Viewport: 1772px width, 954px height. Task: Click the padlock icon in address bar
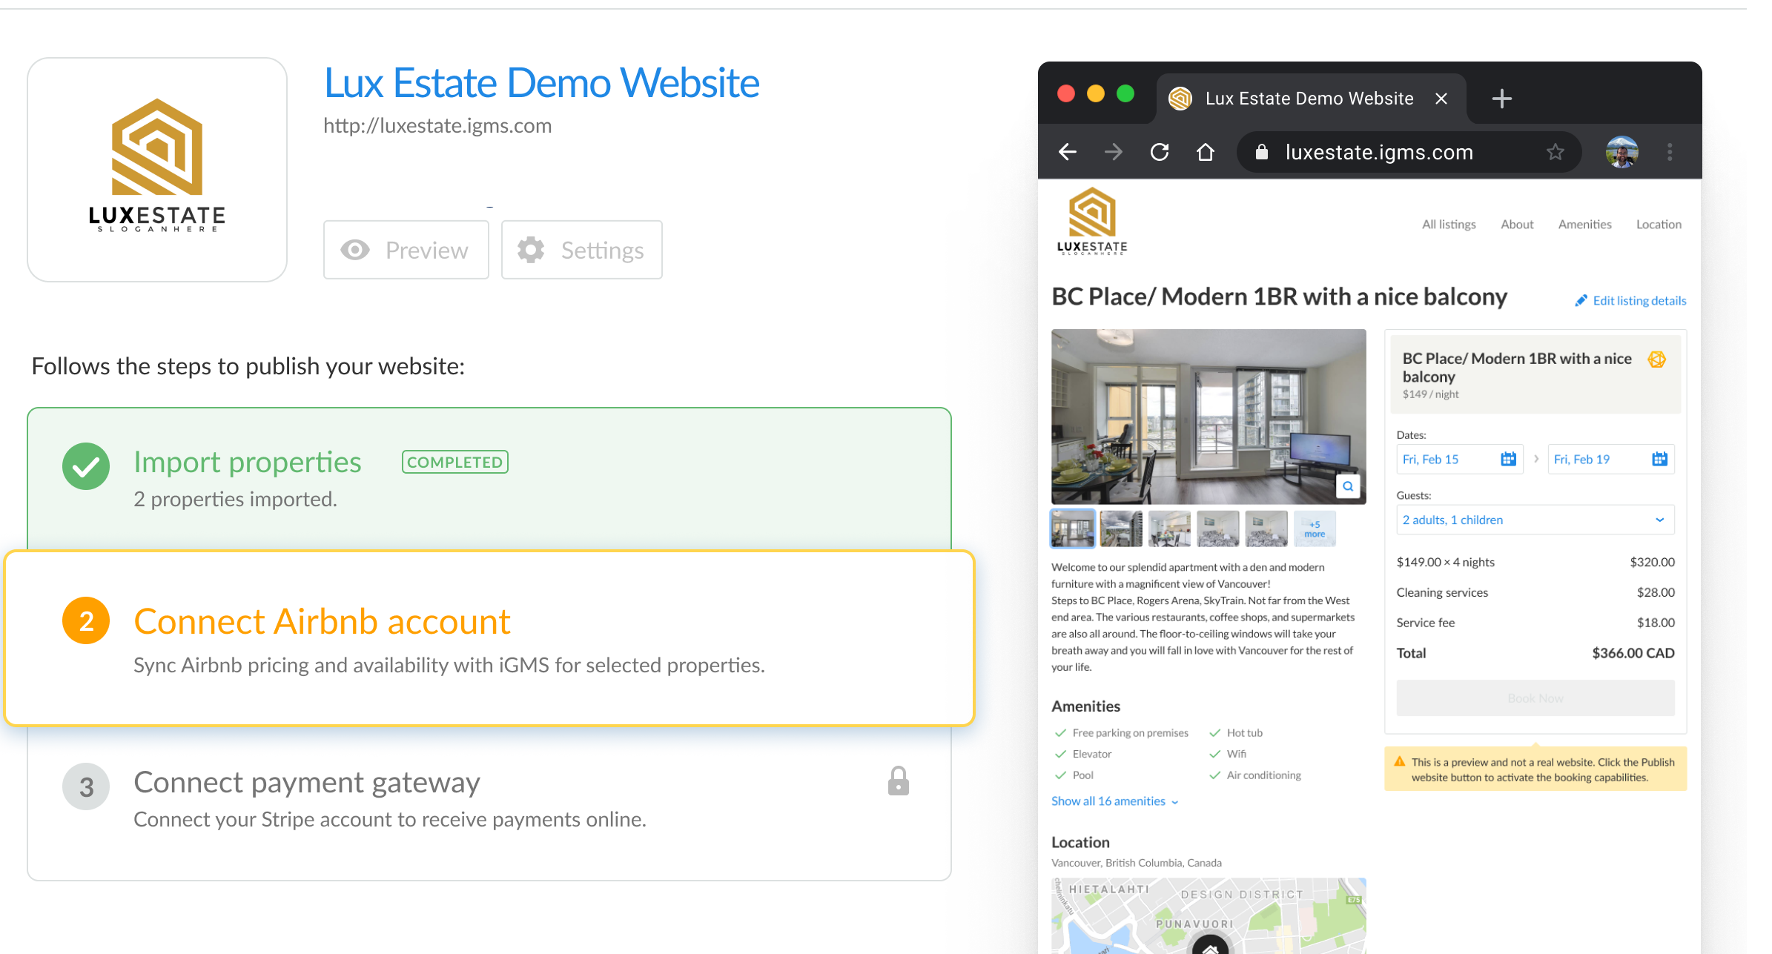point(1261,152)
